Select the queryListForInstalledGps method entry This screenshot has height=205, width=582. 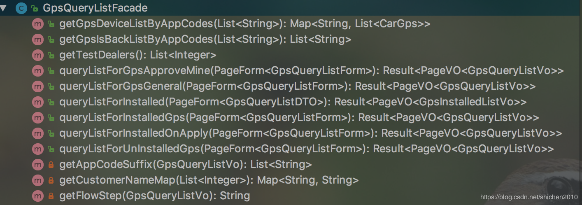click(299, 118)
